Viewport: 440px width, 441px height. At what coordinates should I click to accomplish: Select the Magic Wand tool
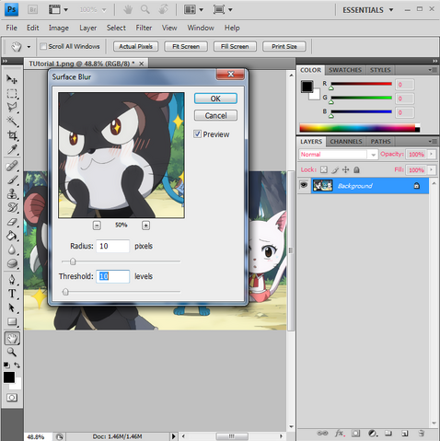point(12,122)
